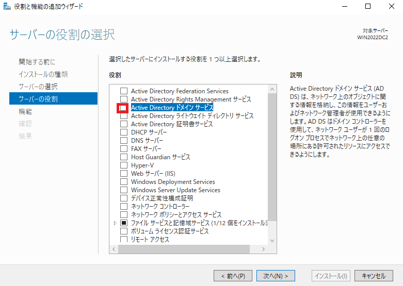Image resolution: width=403 pixels, height=286 pixels.
Task: Click the wizard title bar icon
Action: (x=7, y=6)
